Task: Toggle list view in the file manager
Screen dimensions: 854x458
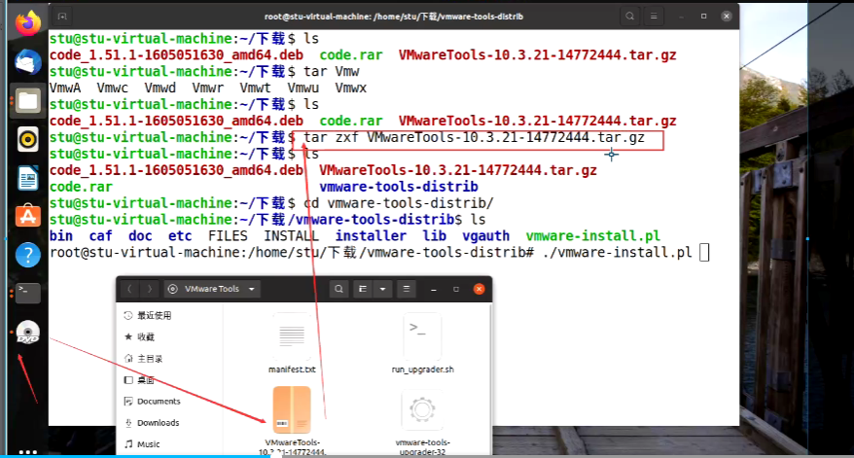Action: 363,289
